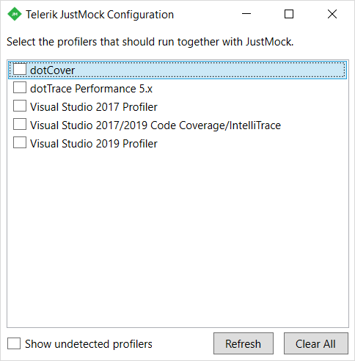Minimize the JustMock Configuration window

click(x=246, y=14)
